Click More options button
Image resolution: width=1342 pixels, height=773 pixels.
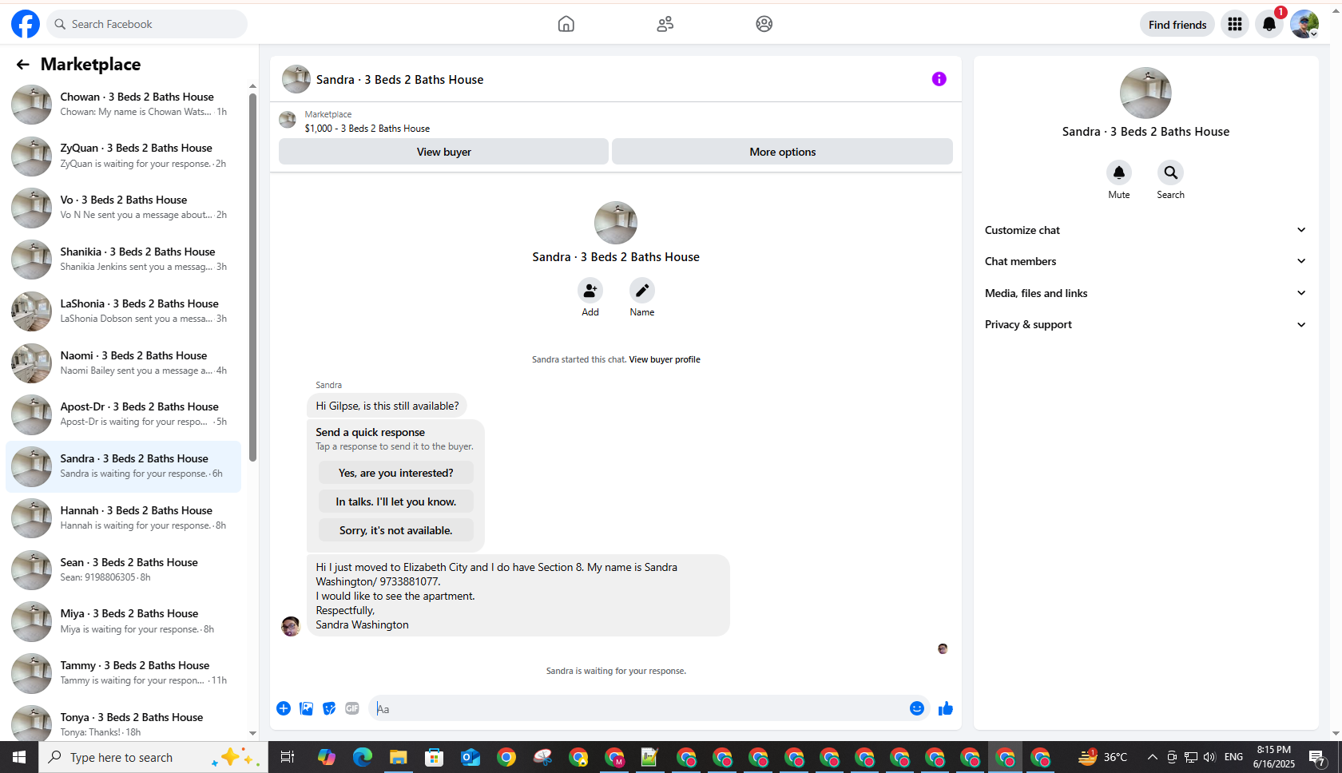pos(782,152)
